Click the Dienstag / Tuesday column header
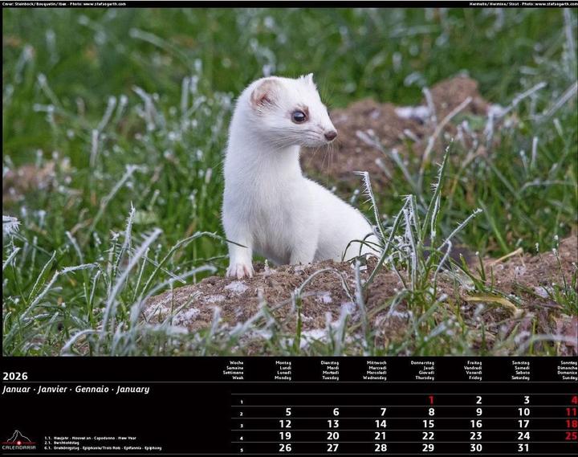This screenshot has height=457, width=578. 330,370
